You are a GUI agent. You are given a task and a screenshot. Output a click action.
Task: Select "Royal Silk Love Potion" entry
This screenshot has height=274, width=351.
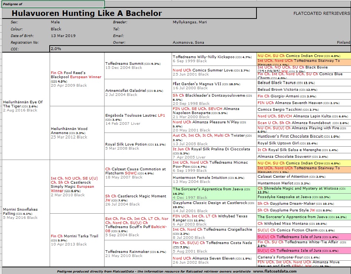click(138, 146)
